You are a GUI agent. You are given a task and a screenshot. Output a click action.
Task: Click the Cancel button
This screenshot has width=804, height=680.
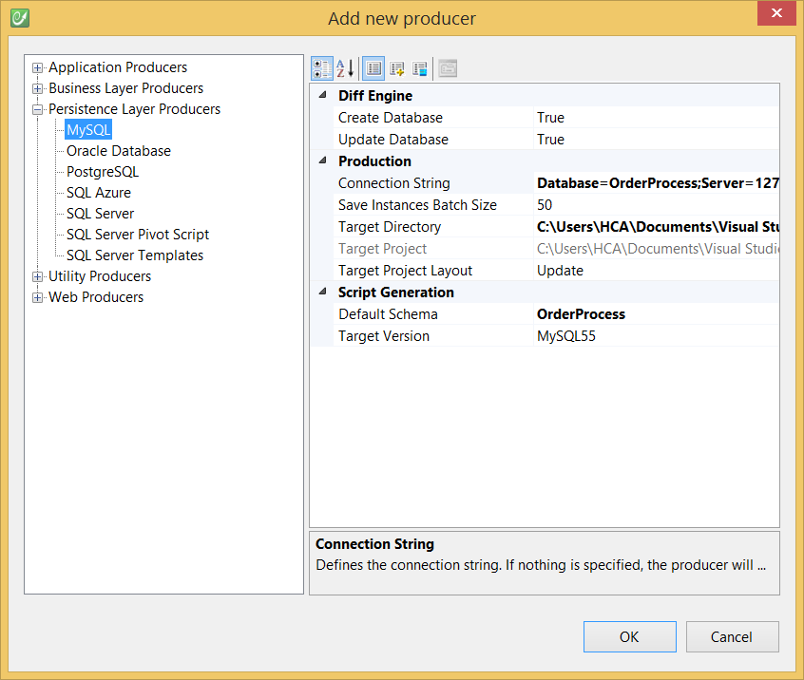click(x=732, y=637)
